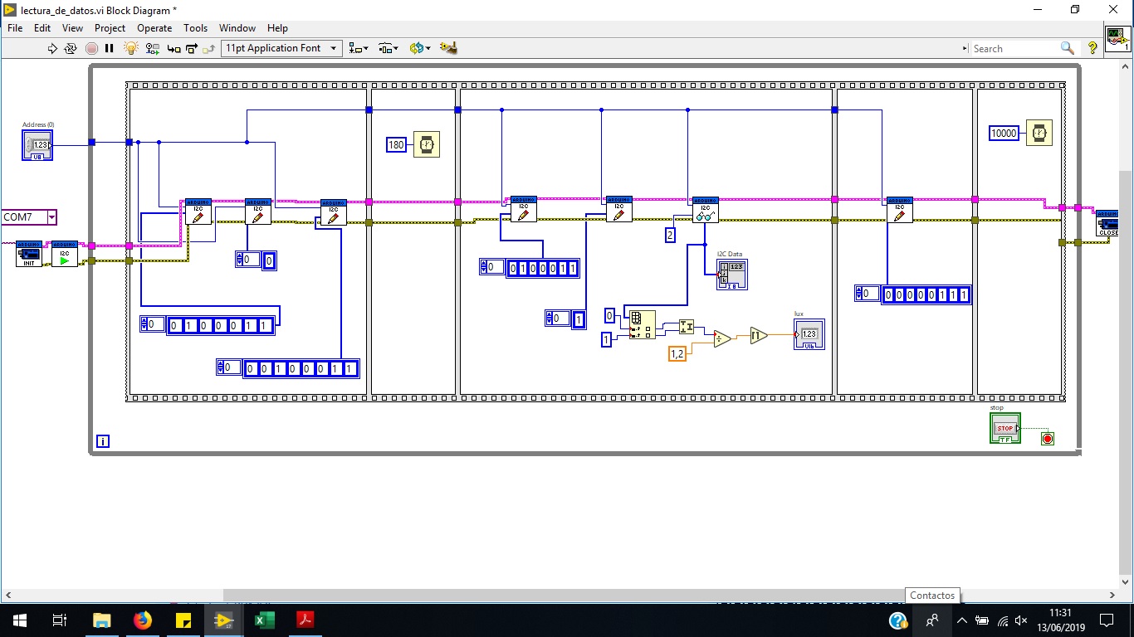
Task: Open the 11pt Application Font dropdown
Action: tap(281, 48)
